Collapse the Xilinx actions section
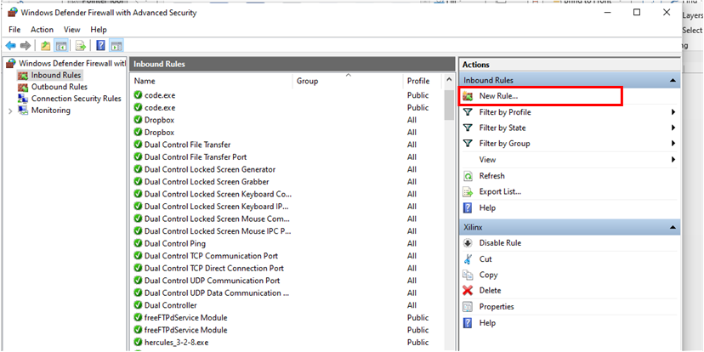 pyautogui.click(x=673, y=228)
